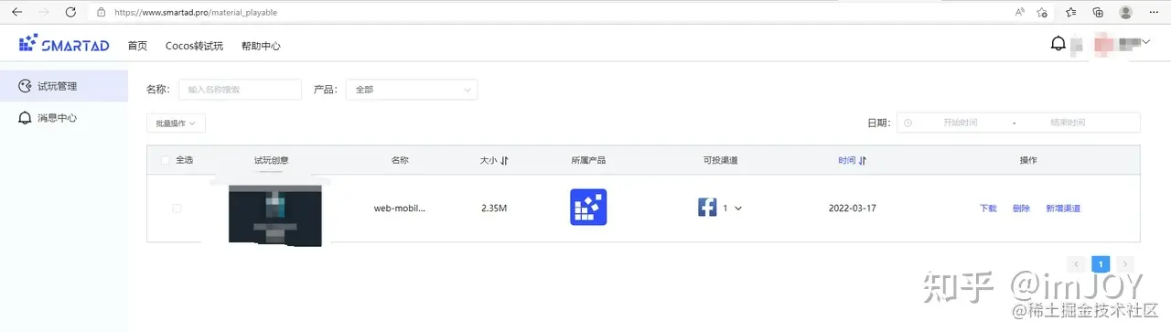The width and height of the screenshot is (1171, 332).
Task: Open the browser collections icon
Action: (x=1098, y=13)
